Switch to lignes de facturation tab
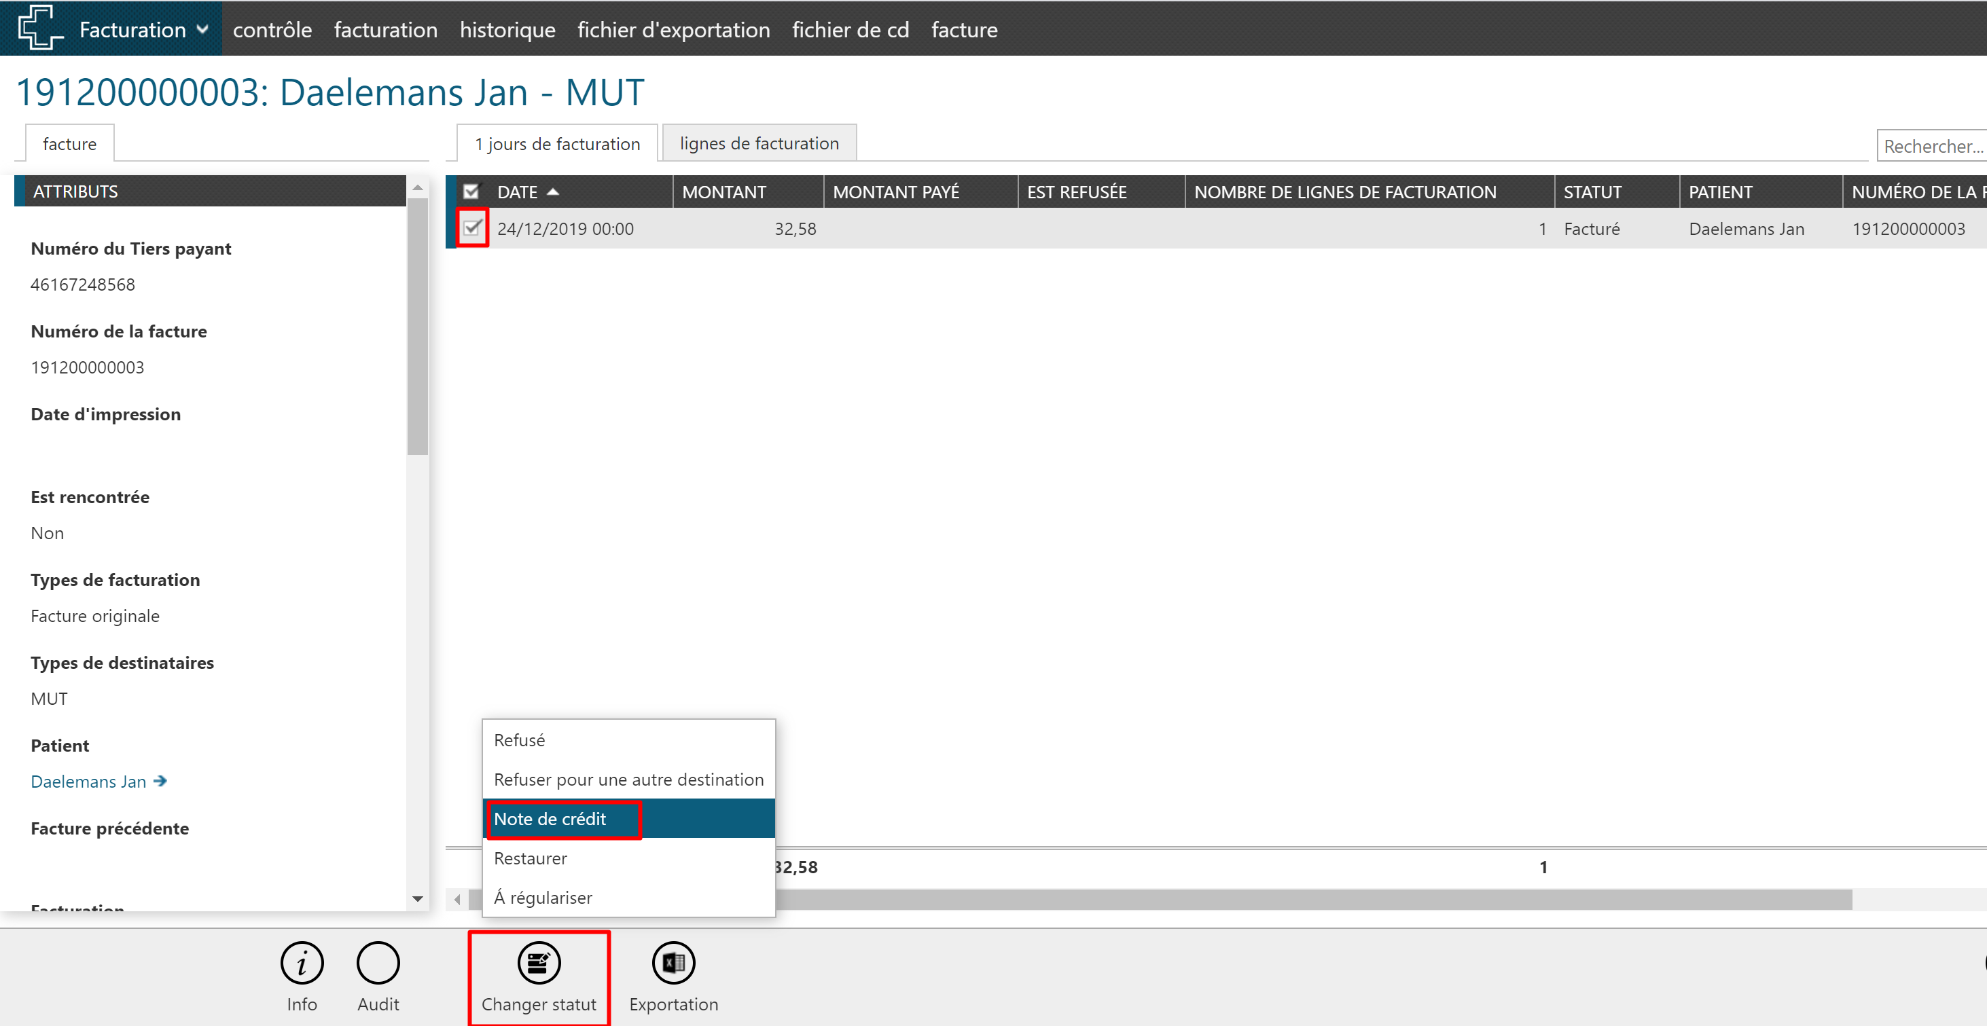 [x=758, y=143]
